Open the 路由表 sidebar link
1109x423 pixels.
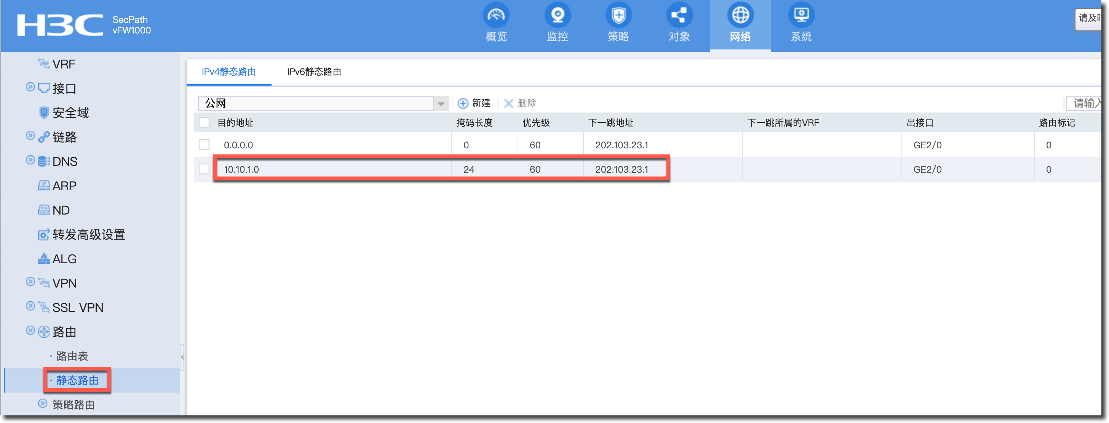pyautogui.click(x=72, y=356)
